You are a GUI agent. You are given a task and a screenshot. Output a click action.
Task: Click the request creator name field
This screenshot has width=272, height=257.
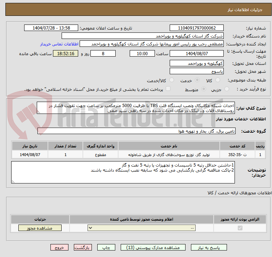coord(152,44)
